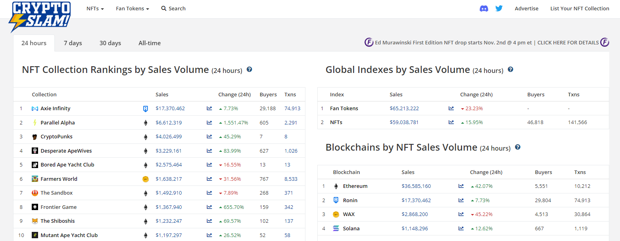Click the CryptoSlam logo

40,16
